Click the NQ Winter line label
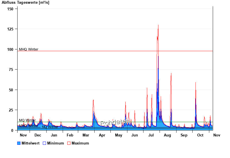The image size is (230, 158). (50, 127)
